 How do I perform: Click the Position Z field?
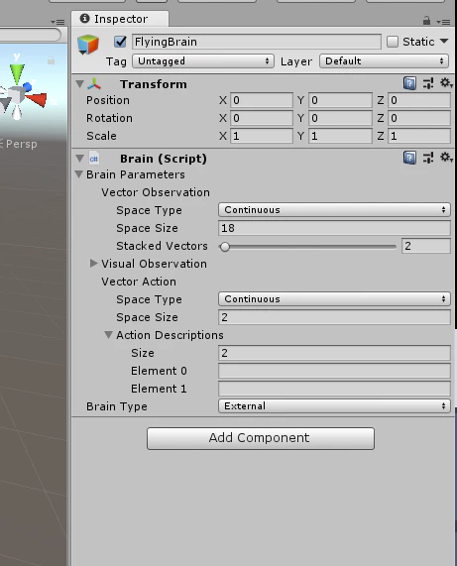(x=419, y=100)
